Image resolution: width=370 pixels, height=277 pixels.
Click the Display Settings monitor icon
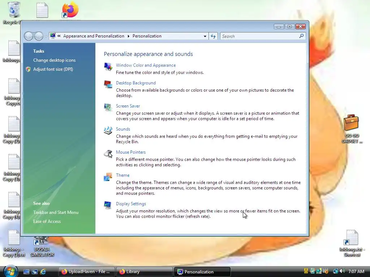point(108,205)
